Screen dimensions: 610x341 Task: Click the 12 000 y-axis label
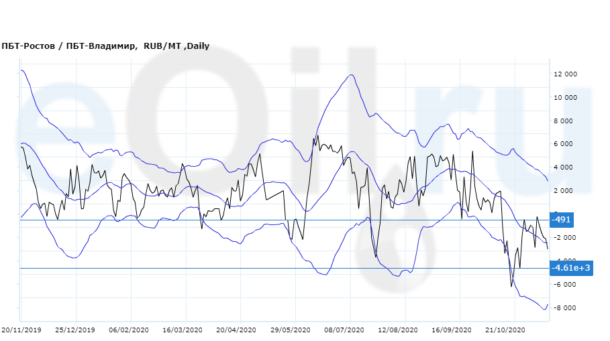565,74
